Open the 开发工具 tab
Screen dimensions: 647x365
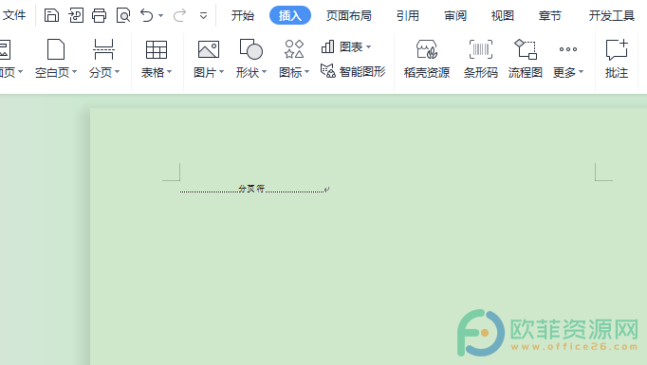click(x=612, y=16)
